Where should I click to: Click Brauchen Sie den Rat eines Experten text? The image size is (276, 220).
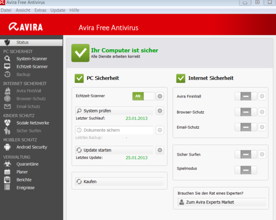[x=211, y=193]
